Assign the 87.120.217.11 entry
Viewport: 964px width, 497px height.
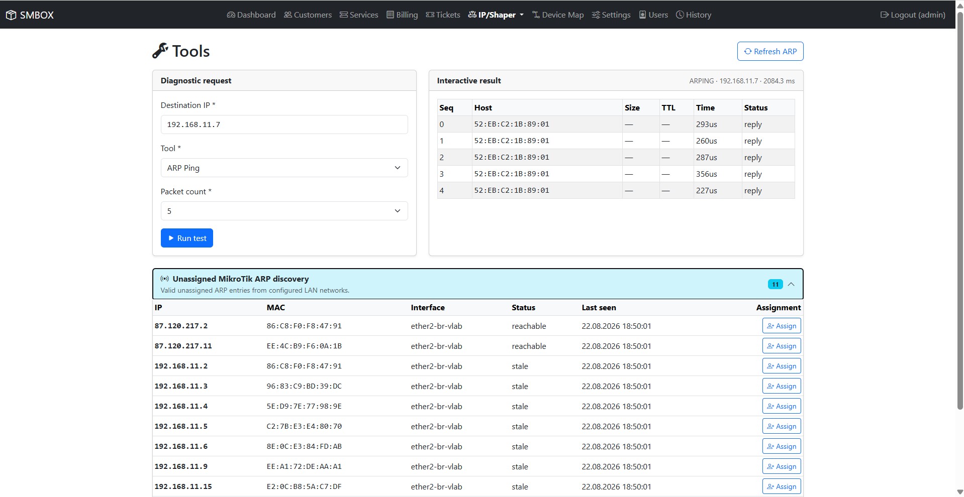pos(782,346)
